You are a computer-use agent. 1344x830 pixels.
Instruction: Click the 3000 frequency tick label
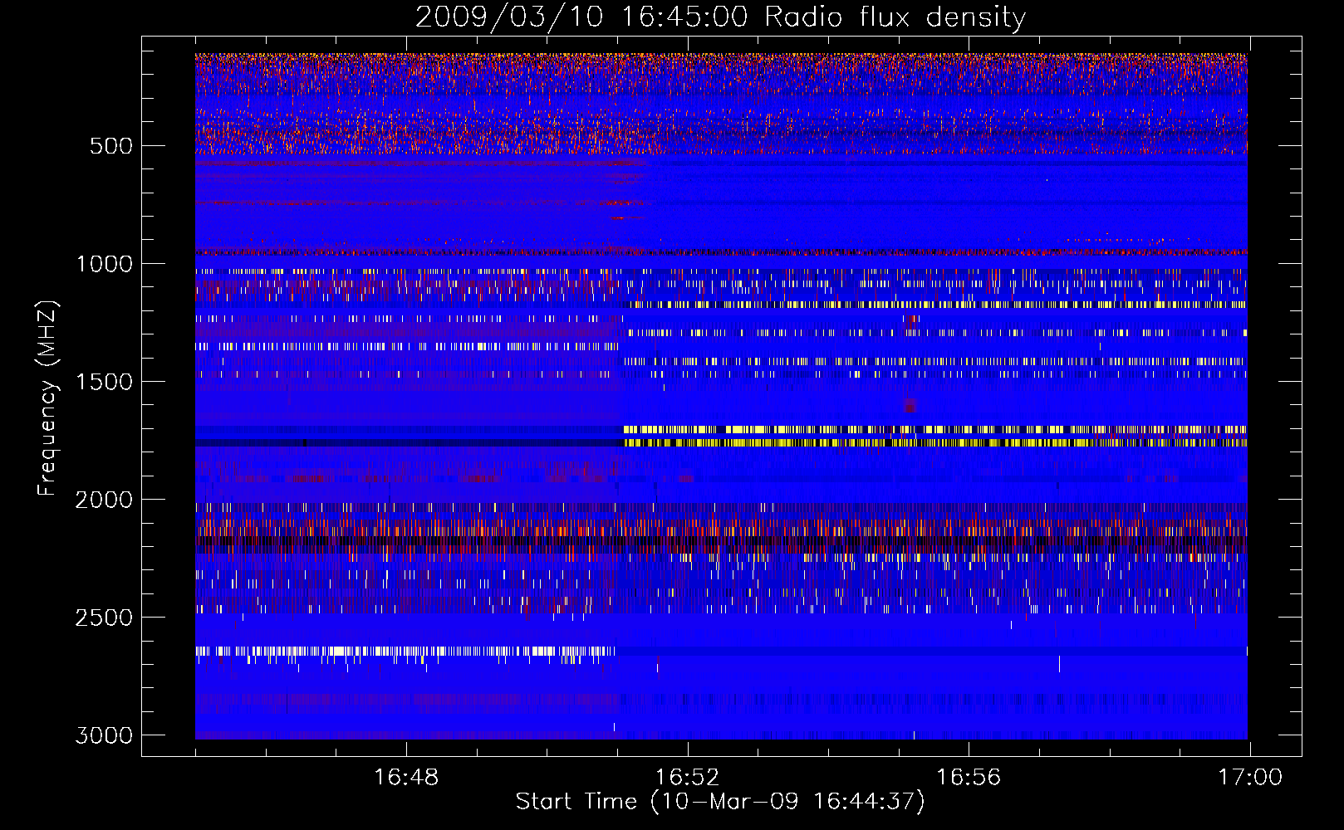click(104, 735)
